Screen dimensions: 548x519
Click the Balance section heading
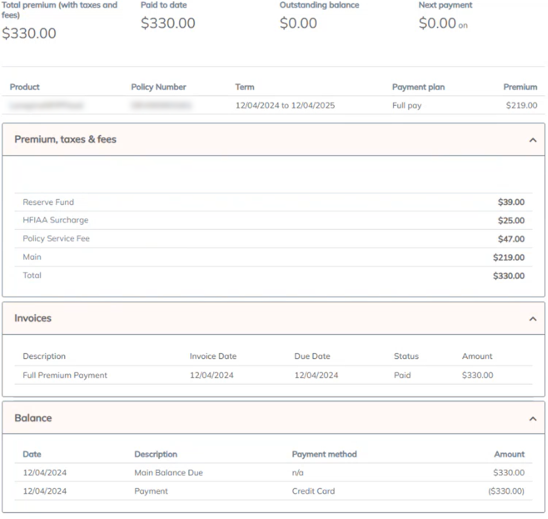(x=33, y=418)
